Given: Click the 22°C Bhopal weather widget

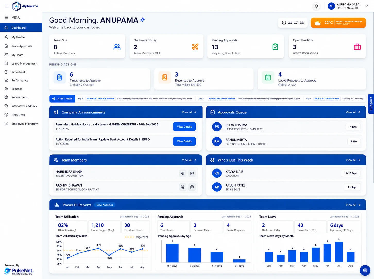Looking at the screenshot, I should click(338, 23).
